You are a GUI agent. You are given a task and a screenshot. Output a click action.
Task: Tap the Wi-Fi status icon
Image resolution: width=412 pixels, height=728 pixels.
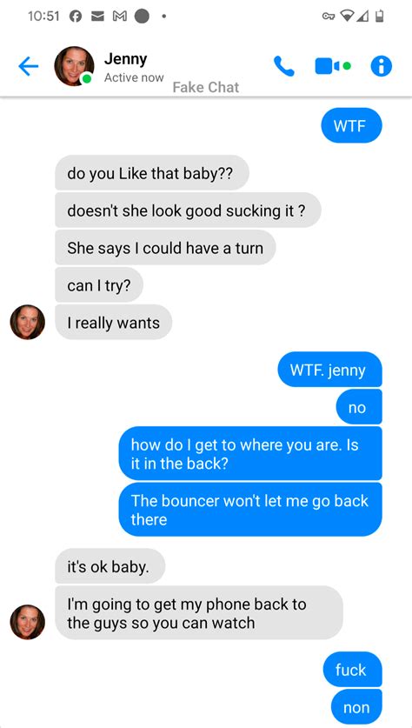coord(348,17)
